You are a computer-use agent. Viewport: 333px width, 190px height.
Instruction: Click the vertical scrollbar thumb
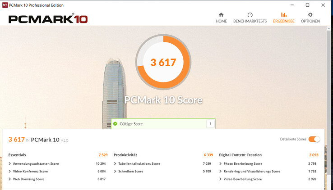point(329,102)
